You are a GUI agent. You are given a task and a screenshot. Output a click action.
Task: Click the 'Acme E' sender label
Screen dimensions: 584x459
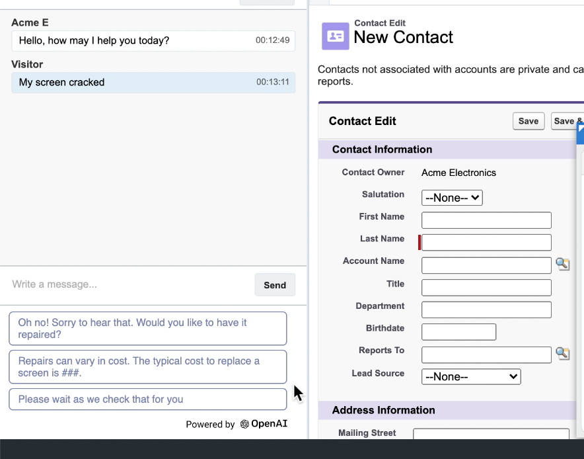(x=30, y=22)
